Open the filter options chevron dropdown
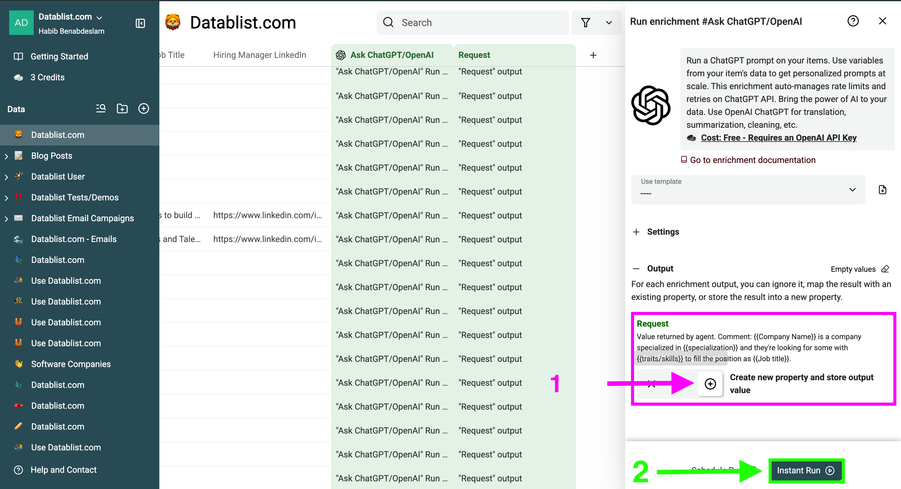The height and width of the screenshot is (489, 901). pyautogui.click(x=609, y=23)
